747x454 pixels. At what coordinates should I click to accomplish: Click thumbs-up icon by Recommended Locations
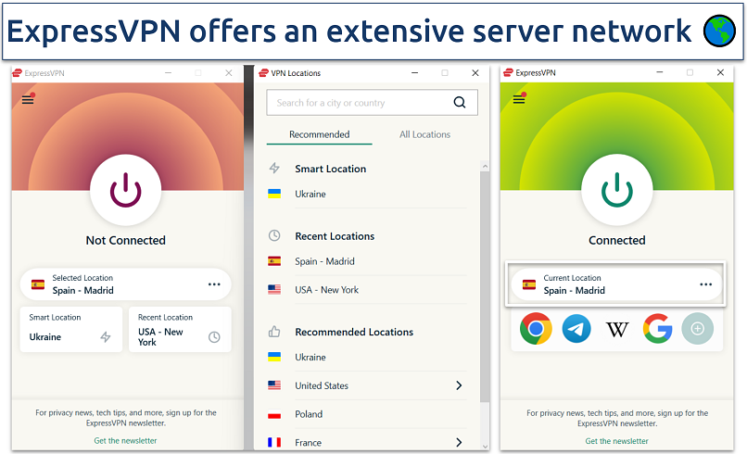274,331
